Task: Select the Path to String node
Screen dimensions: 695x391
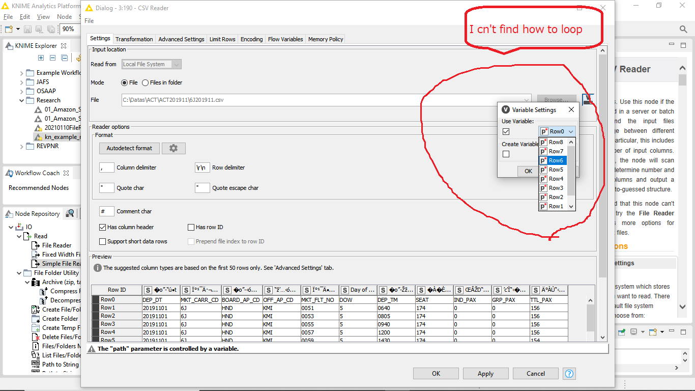Action: 56,364
